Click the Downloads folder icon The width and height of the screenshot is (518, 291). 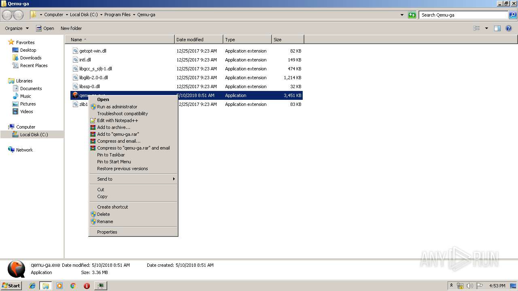click(15, 58)
